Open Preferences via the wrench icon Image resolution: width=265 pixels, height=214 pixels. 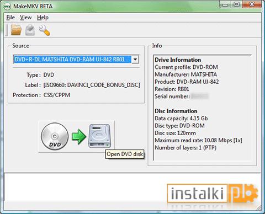(x=44, y=30)
